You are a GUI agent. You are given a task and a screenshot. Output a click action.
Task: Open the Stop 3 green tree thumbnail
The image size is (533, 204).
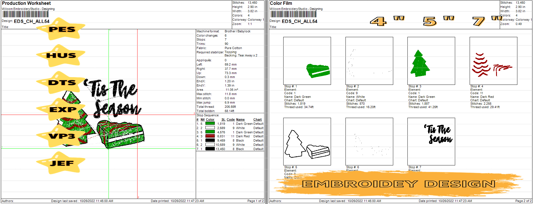[431, 61]
